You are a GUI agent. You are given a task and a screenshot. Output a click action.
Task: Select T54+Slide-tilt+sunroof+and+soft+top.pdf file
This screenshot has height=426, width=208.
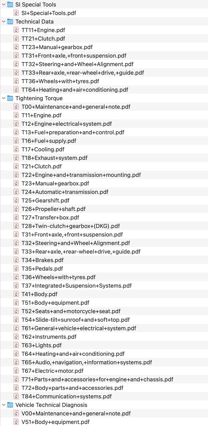(76, 320)
